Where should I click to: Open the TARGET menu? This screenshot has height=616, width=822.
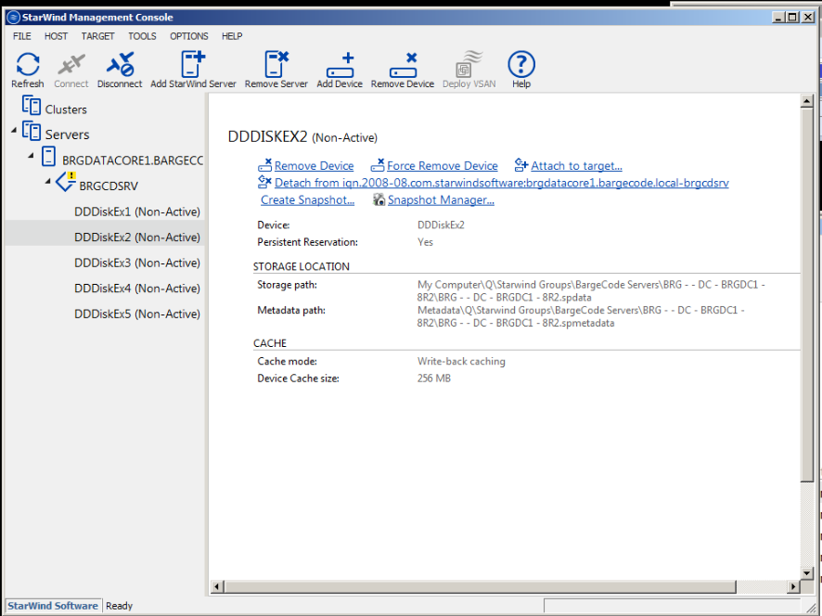click(x=97, y=36)
